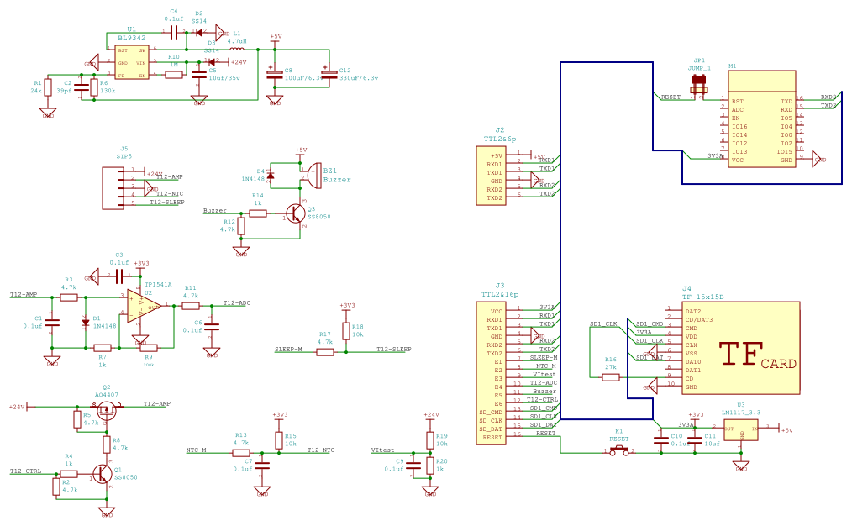Screen dimensions: 852x526
Task: Select the M1 module block
Action: [760, 119]
